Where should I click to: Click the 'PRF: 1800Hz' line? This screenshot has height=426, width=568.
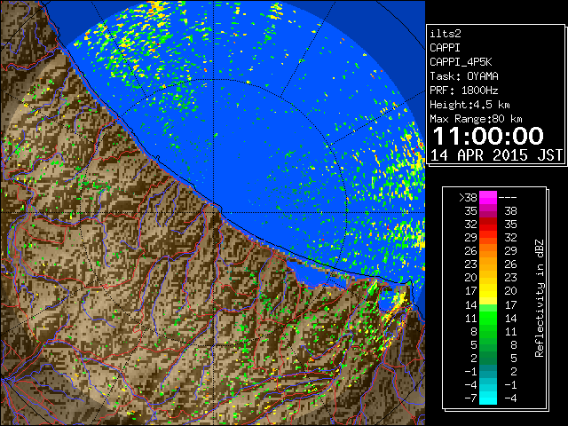(x=464, y=91)
